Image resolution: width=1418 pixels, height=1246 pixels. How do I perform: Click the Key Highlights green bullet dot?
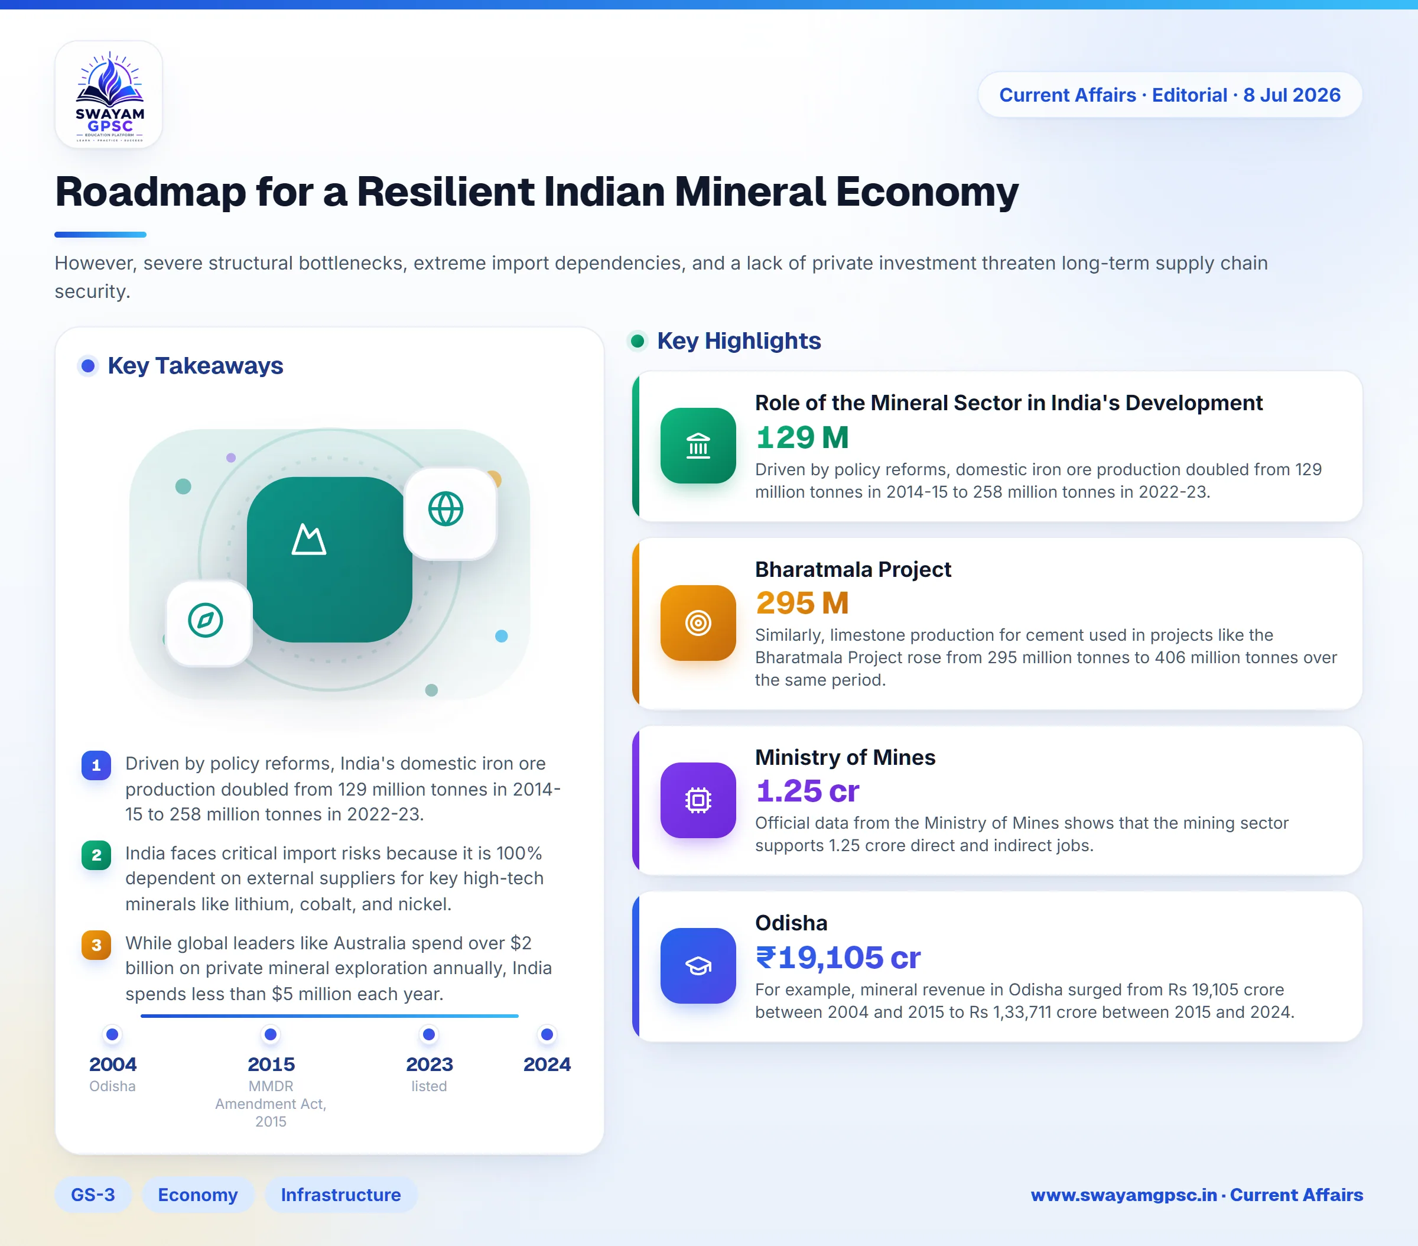[638, 341]
